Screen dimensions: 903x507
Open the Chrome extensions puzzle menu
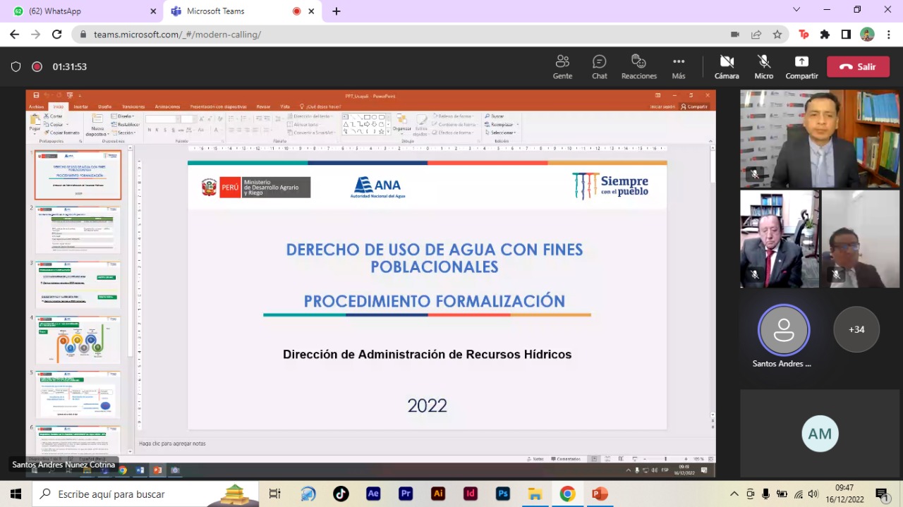(825, 35)
